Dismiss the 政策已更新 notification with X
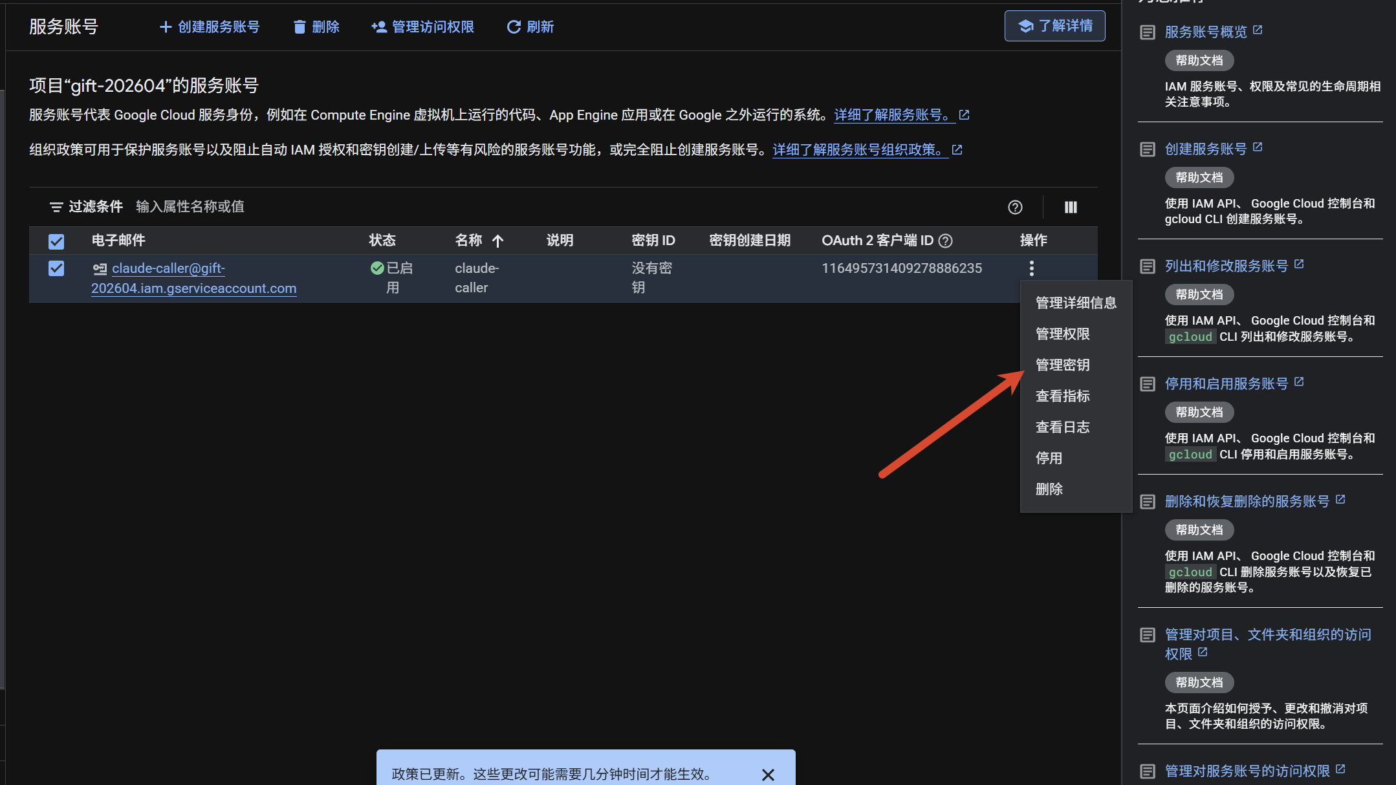Image resolution: width=1396 pixels, height=785 pixels. click(x=768, y=774)
